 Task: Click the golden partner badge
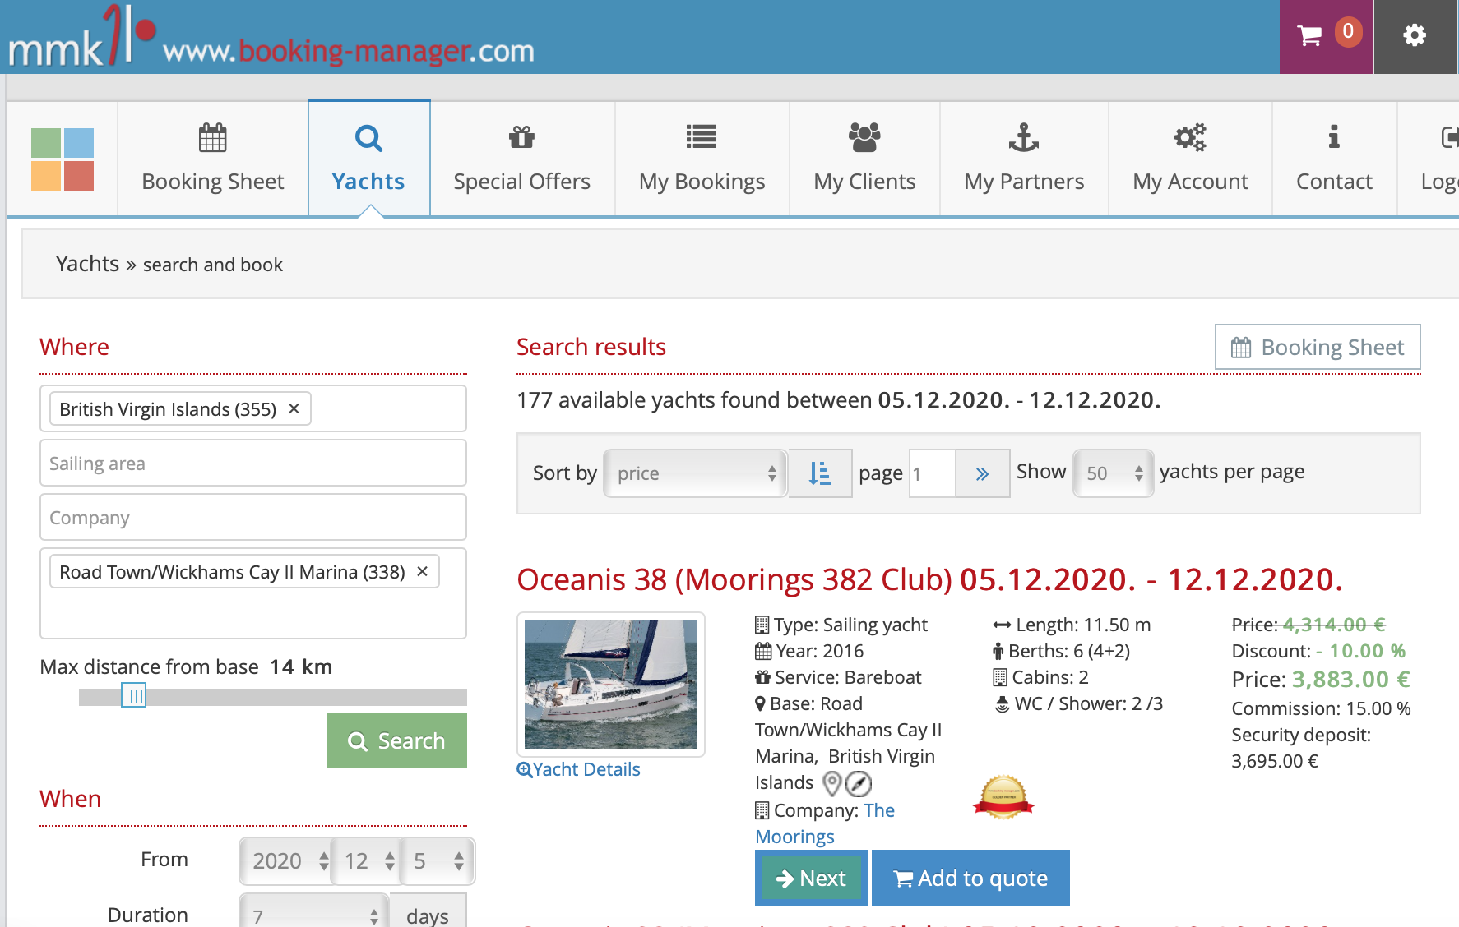[1003, 797]
